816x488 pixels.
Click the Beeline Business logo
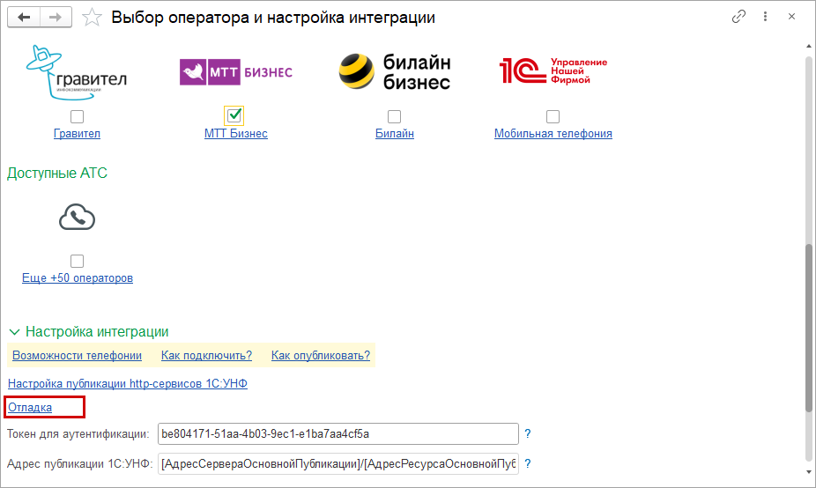[x=394, y=71]
